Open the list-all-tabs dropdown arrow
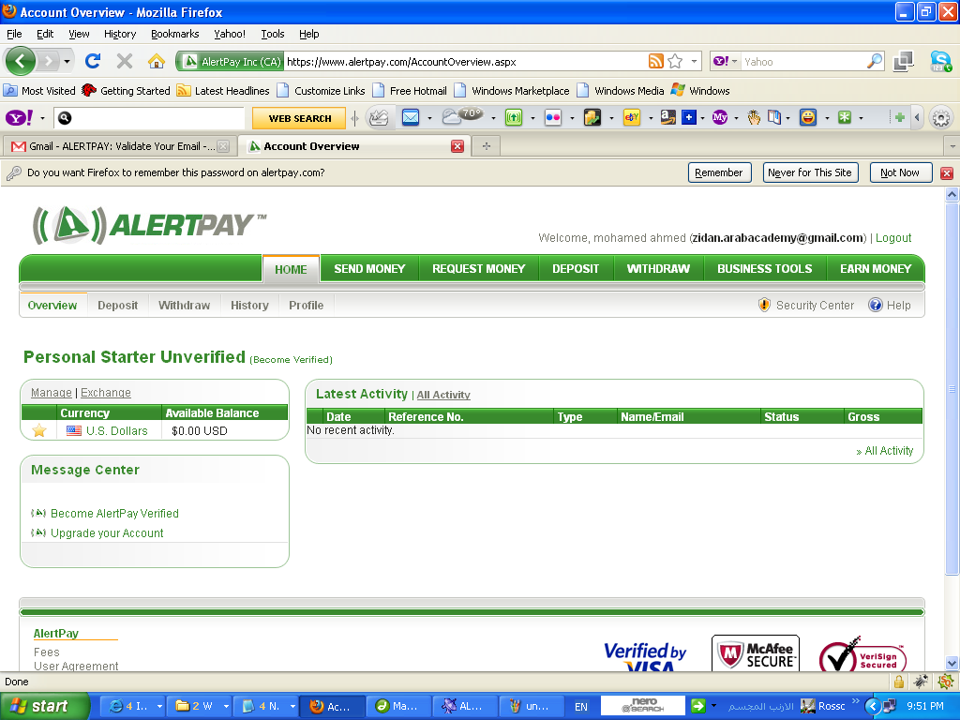This screenshot has height=720, width=960. (x=952, y=146)
